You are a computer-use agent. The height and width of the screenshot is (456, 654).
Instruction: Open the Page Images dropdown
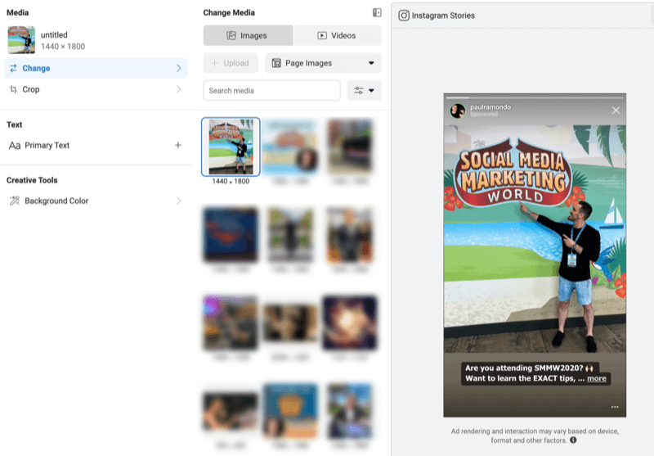tap(323, 63)
